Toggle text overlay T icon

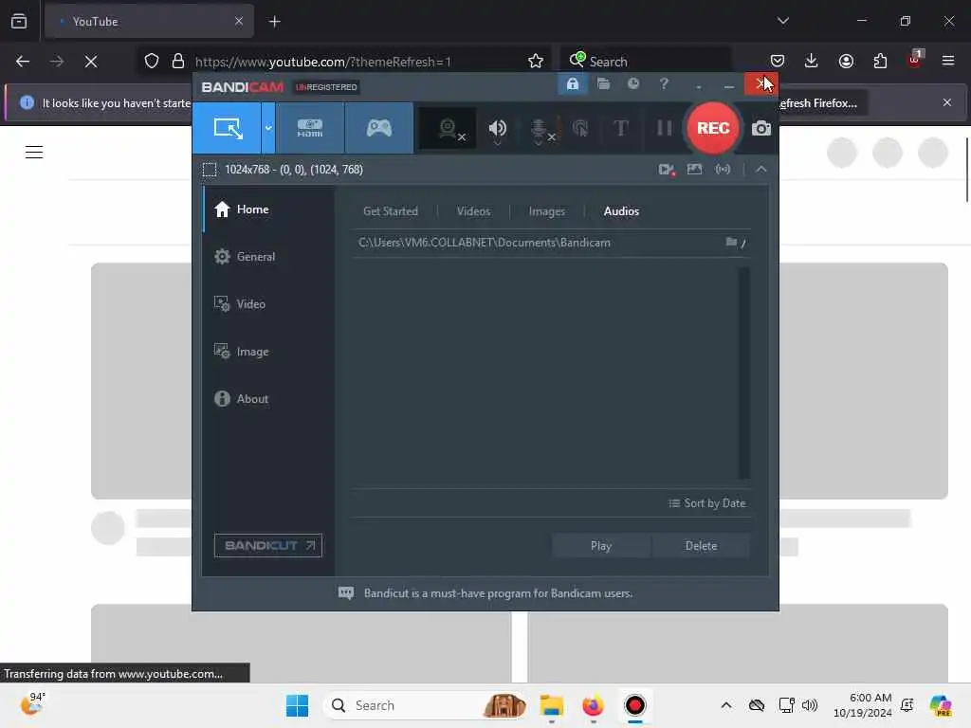point(620,128)
